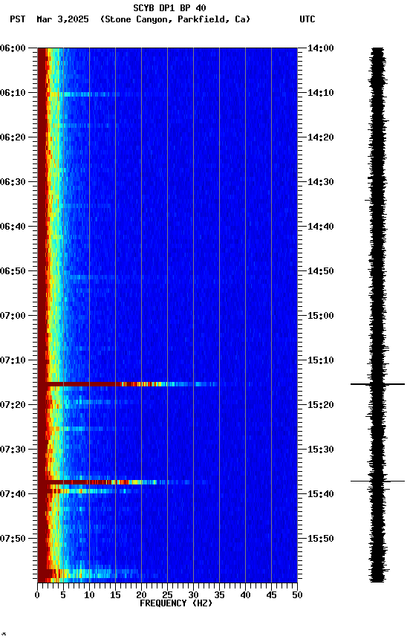Click the waveform spike near 15:37 UTC
Image resolution: width=410 pixels, height=642 pixels.
tap(377, 481)
